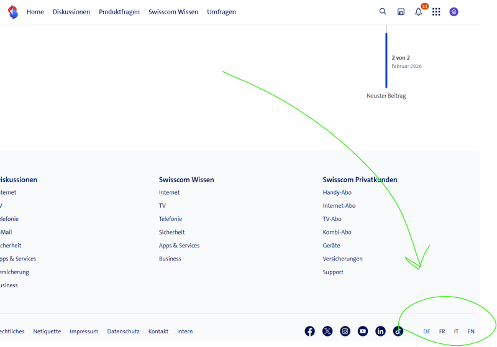Image resolution: width=497 pixels, height=347 pixels.
Task: Open the Facebook social icon
Action: [x=309, y=331]
